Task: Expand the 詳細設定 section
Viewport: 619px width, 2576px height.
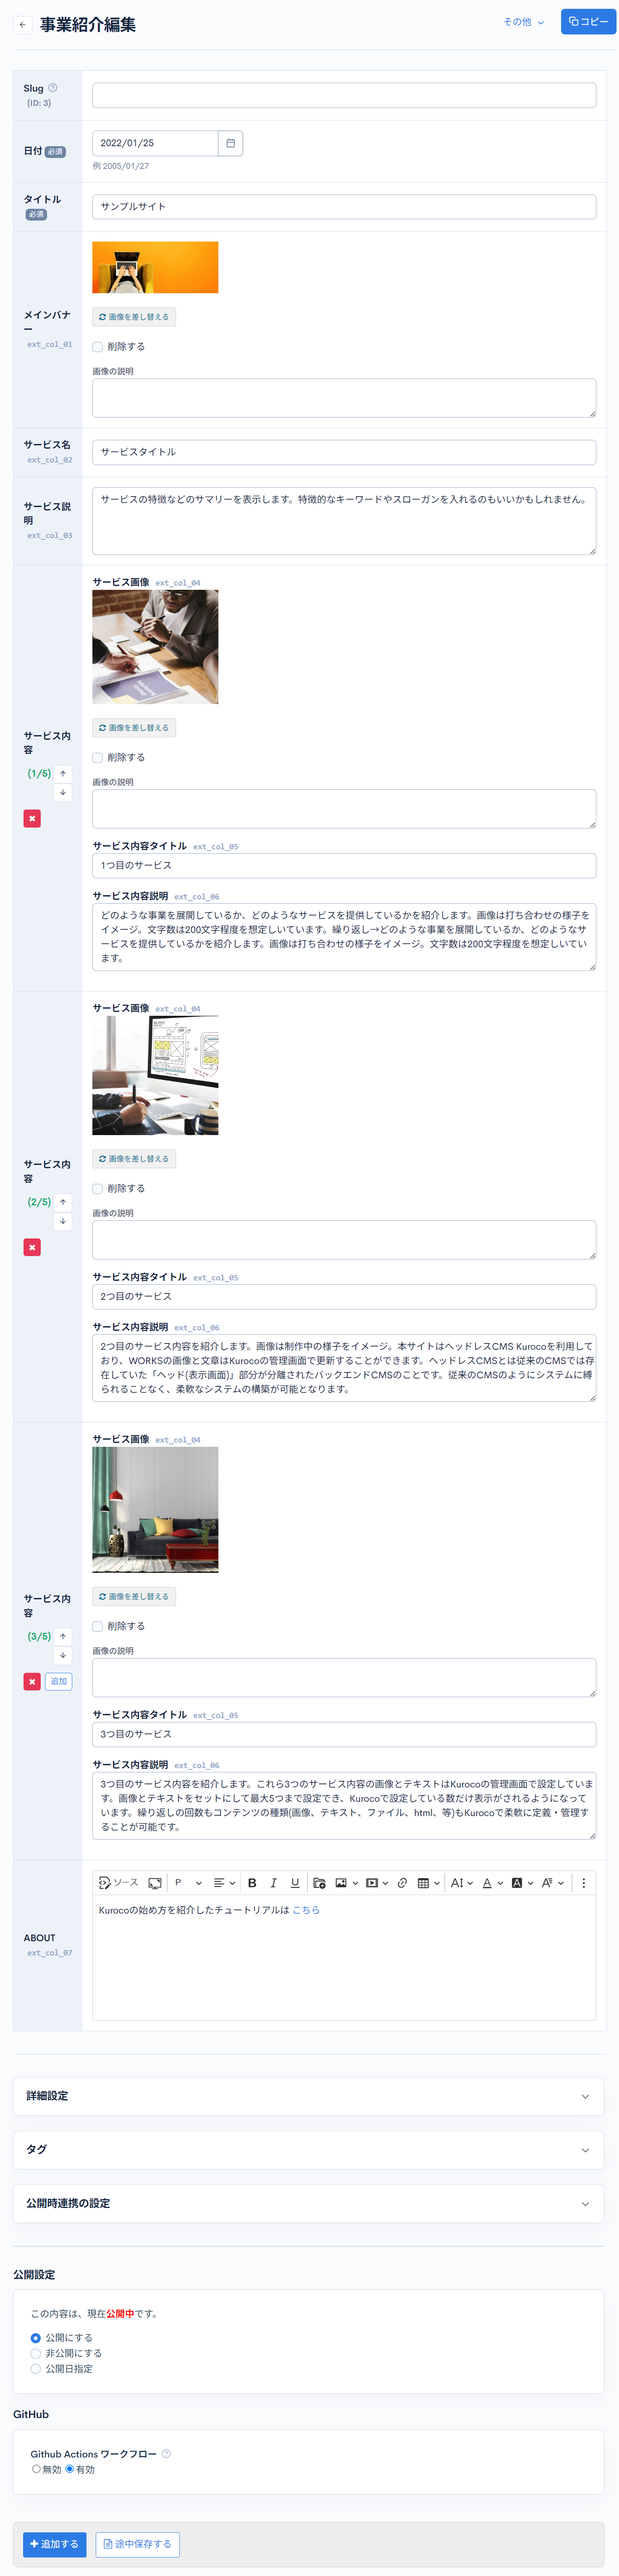Action: pos(308,2096)
